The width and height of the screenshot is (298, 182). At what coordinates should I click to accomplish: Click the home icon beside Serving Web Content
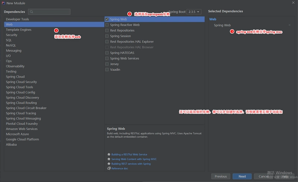pyautogui.click(x=109, y=159)
